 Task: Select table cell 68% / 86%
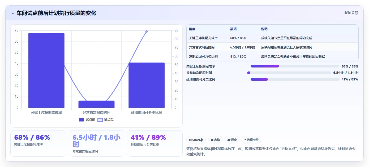(238, 38)
